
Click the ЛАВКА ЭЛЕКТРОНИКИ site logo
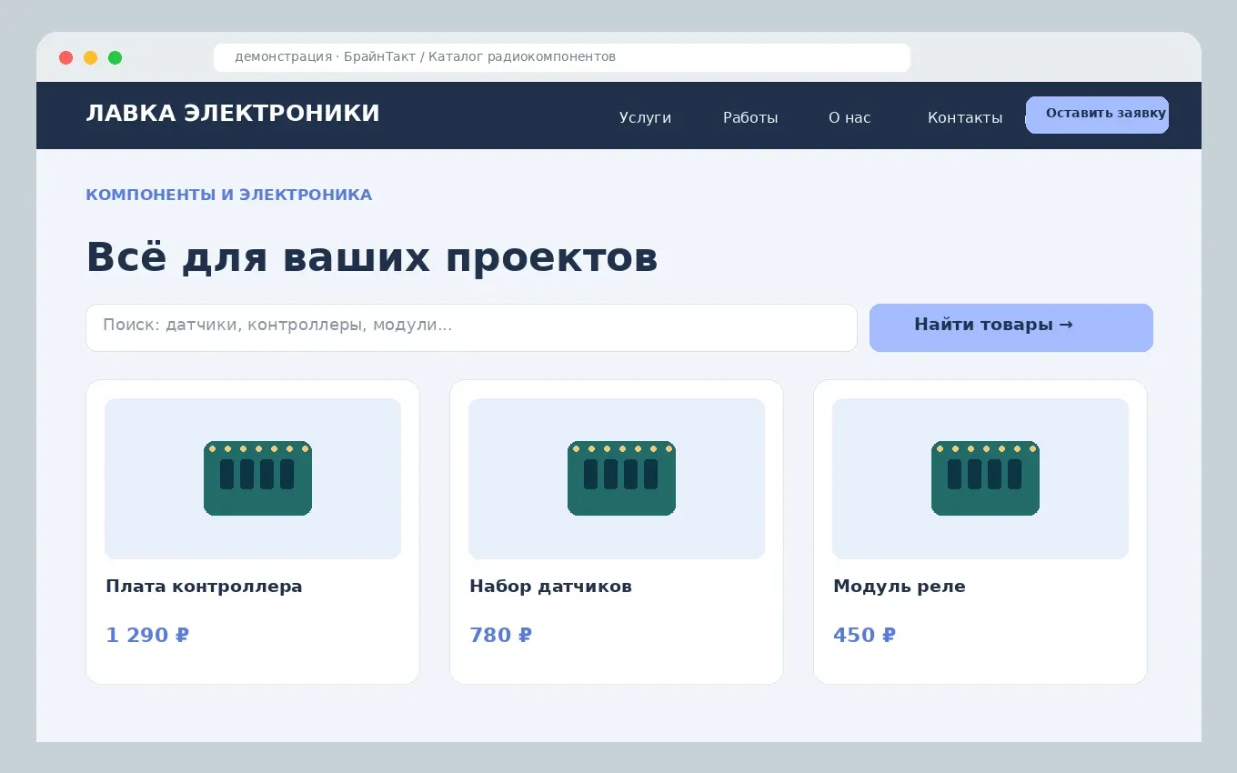tap(233, 114)
